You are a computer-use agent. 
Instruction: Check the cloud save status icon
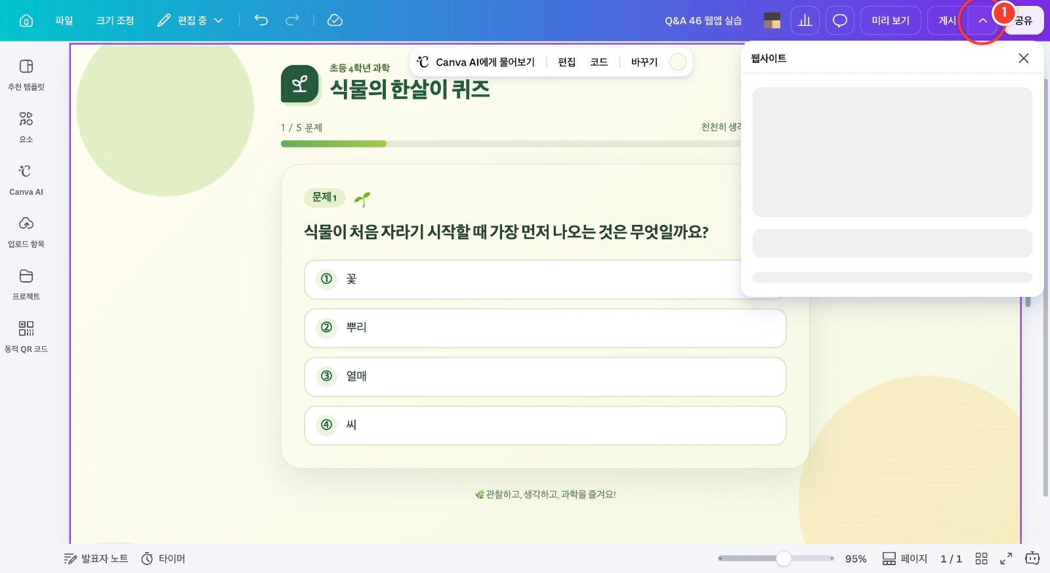(x=335, y=20)
